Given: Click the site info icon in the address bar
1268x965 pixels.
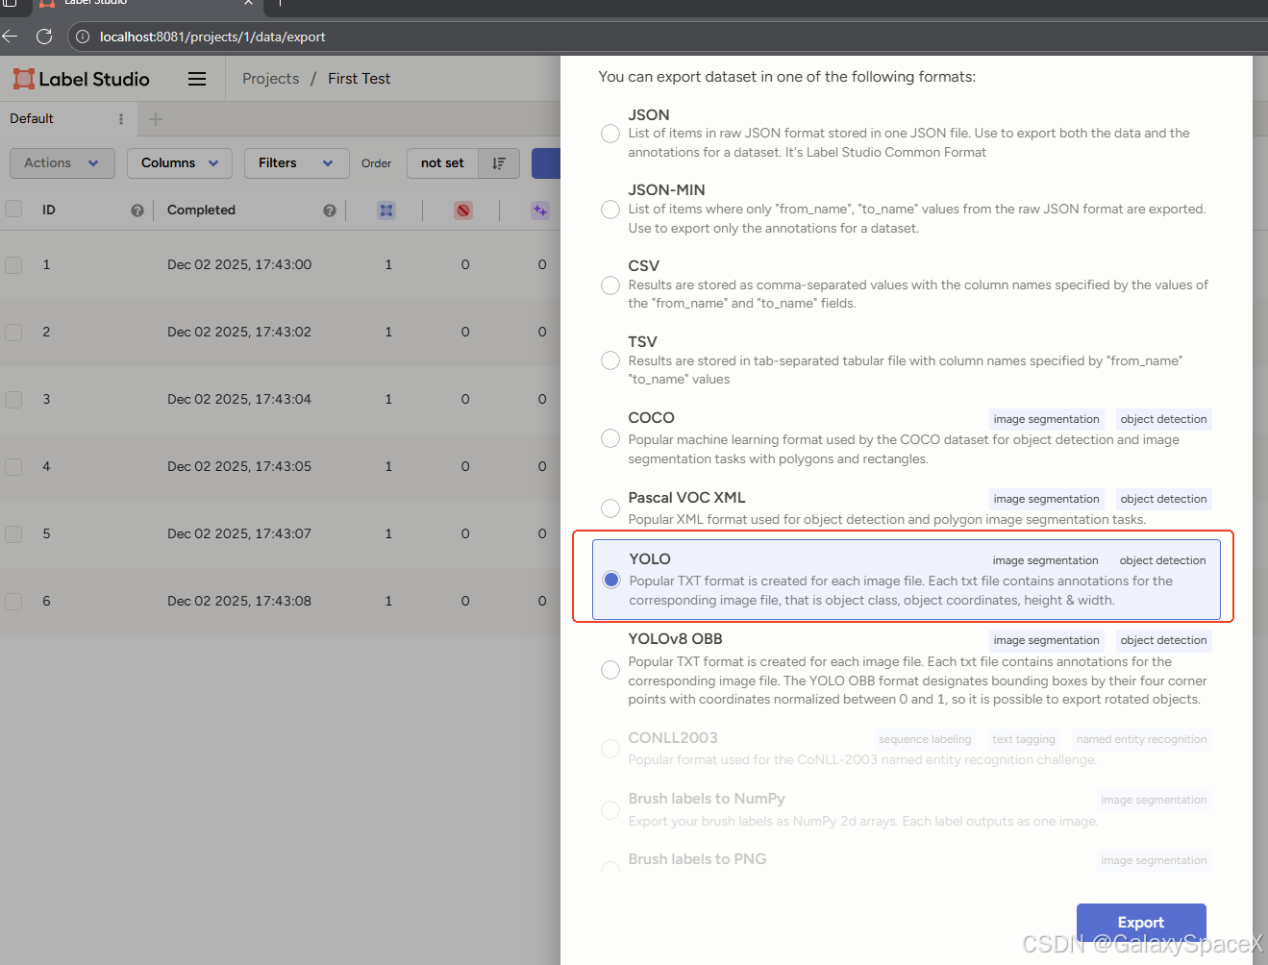Looking at the screenshot, I should [83, 37].
